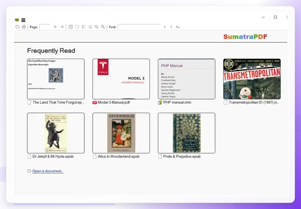Click the document icon beside Dr Jekyll & Mr Hyde.epub

[x=29, y=156]
